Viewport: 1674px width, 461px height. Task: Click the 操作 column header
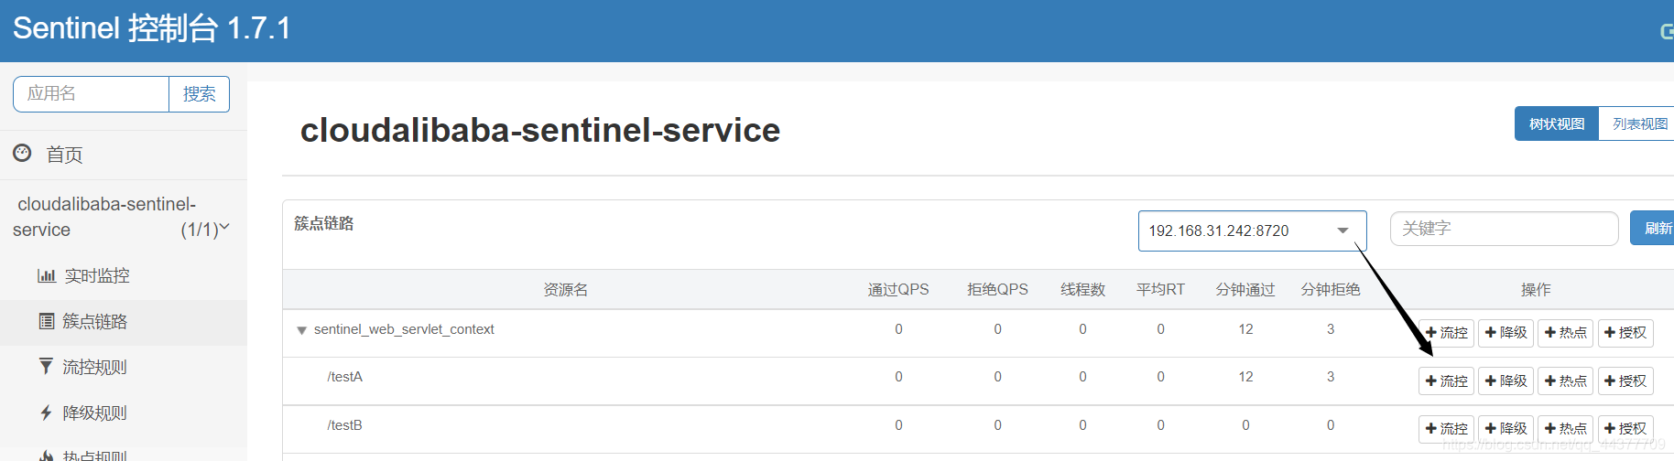(1536, 290)
